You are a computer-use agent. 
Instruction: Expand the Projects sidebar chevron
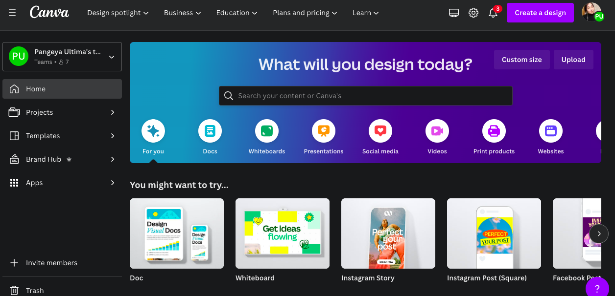[113, 112]
